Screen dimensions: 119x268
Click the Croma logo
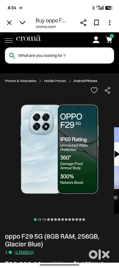[x=28, y=38]
